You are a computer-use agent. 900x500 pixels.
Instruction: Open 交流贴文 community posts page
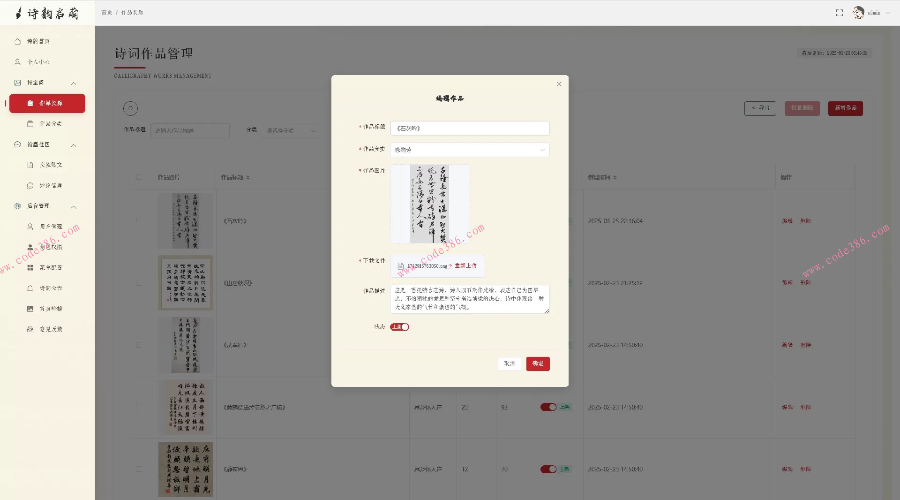coord(49,165)
